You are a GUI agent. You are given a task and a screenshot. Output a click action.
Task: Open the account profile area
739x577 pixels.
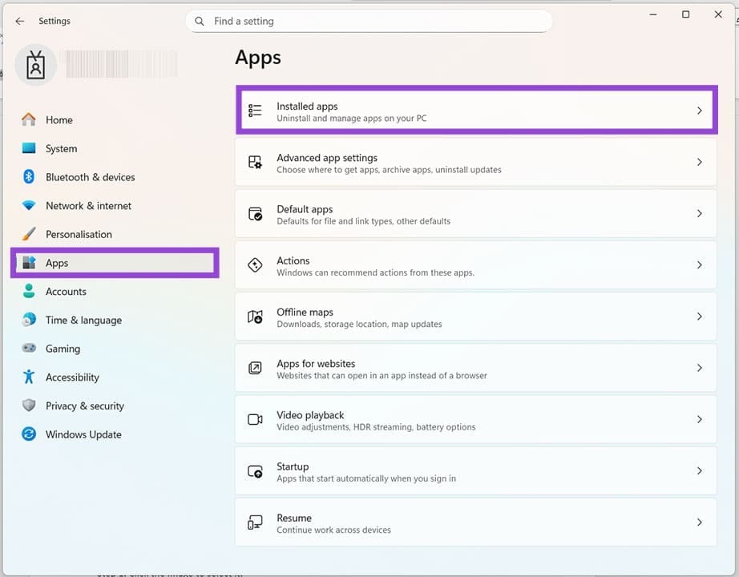35,64
